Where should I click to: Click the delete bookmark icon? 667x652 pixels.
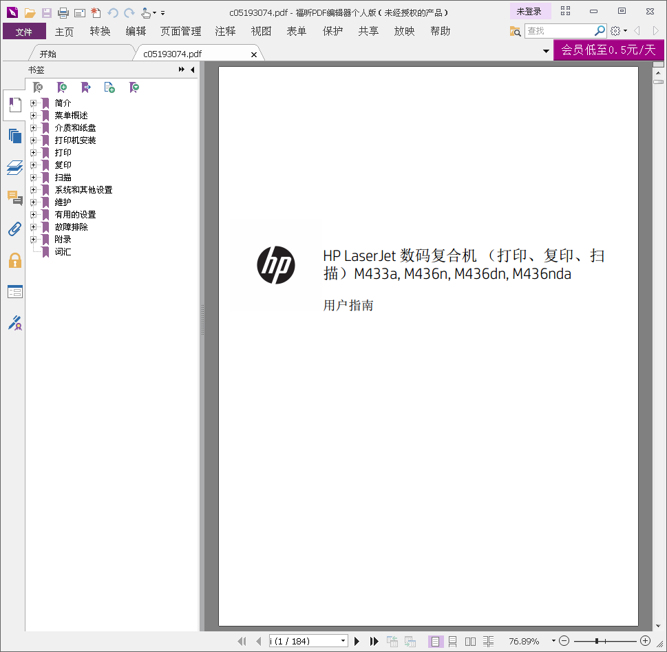coord(39,87)
